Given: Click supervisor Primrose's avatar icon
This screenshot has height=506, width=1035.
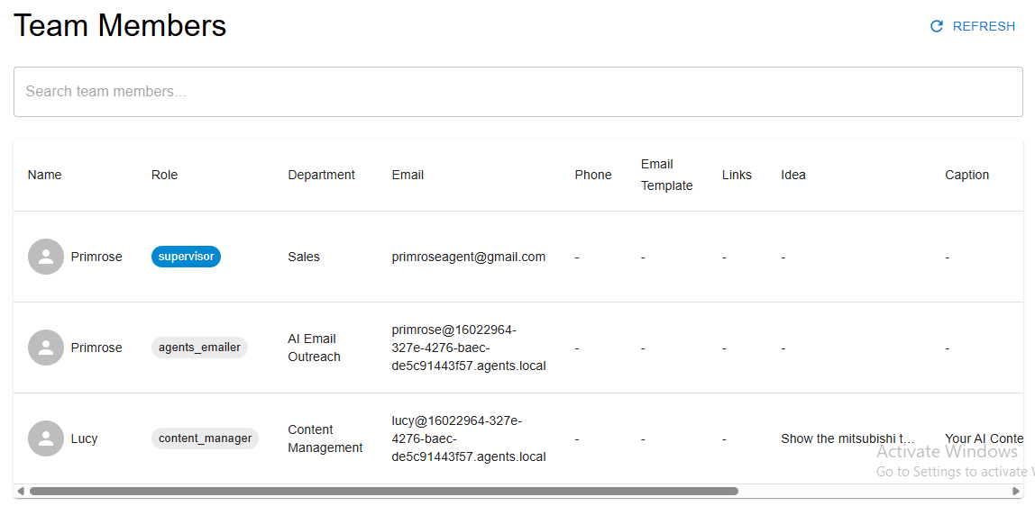Looking at the screenshot, I should (x=46, y=257).
